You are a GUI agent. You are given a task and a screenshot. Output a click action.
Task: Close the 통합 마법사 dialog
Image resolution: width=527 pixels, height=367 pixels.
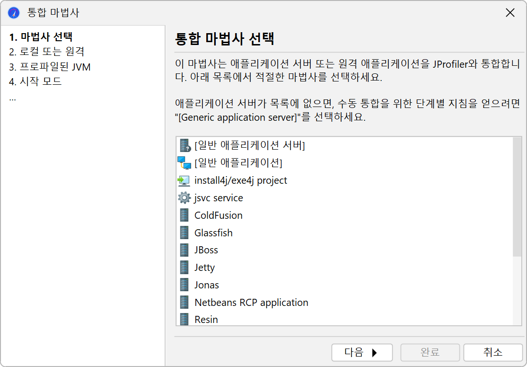click(x=510, y=13)
